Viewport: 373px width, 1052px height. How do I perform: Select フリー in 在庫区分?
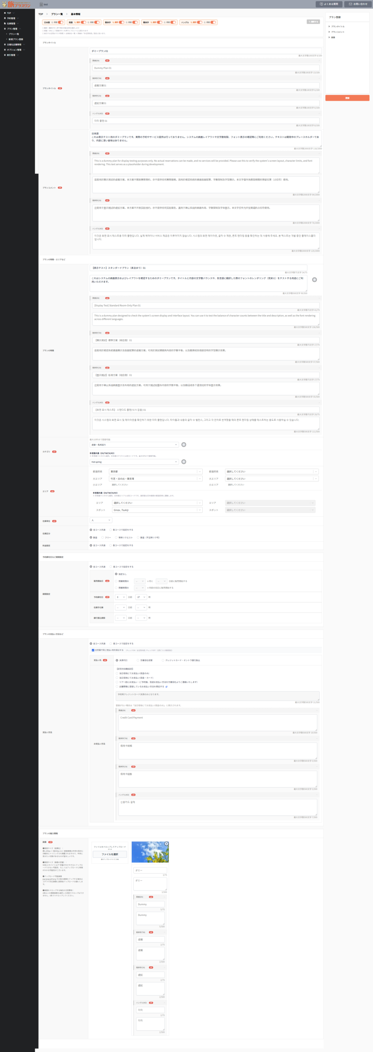103,538
